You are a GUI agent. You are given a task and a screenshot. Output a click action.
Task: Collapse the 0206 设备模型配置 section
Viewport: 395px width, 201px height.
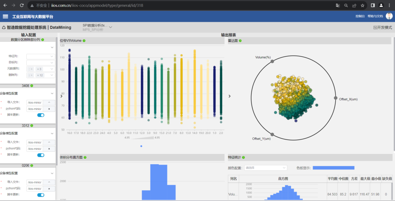coord(52,173)
